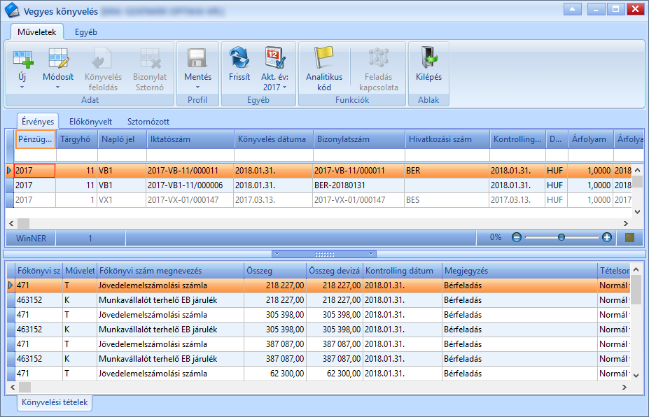The image size is (649, 417).
Task: Click the Módosít edit grid icon
Action: tap(58, 58)
